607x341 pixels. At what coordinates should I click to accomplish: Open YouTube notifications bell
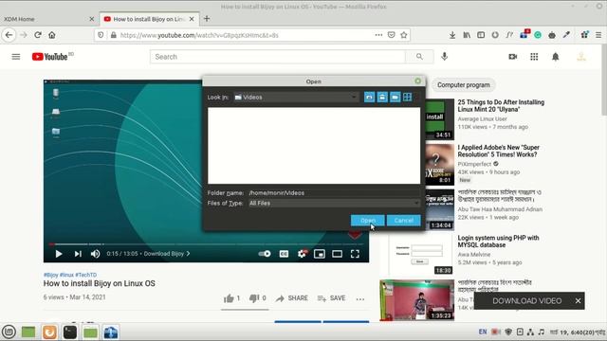click(556, 57)
